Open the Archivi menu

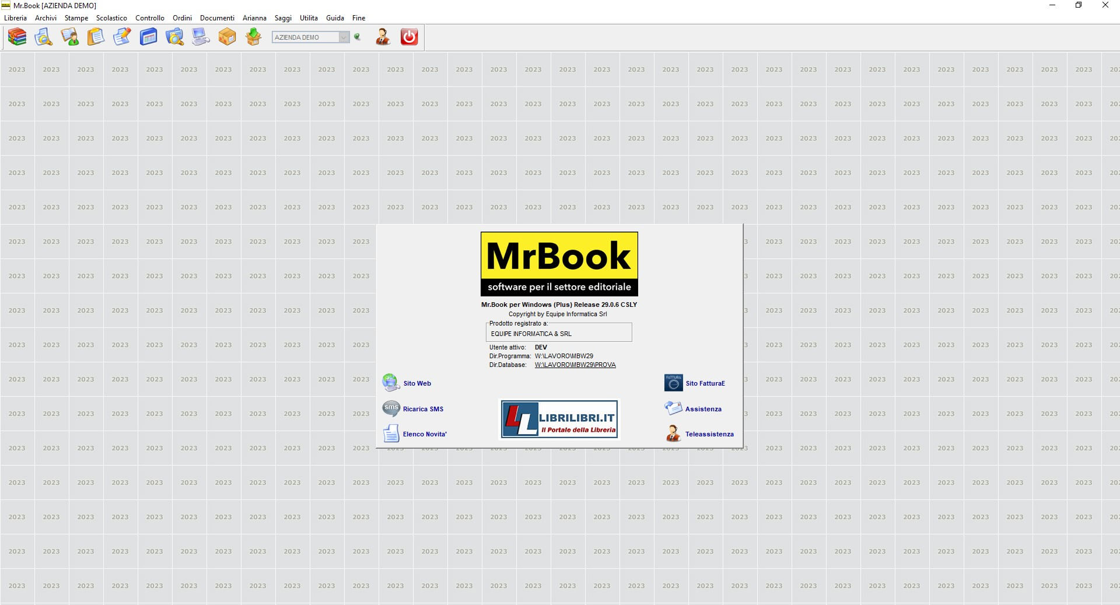point(45,18)
